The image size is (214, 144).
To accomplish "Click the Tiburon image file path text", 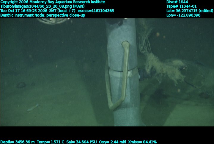I will click(x=43, y=6).
